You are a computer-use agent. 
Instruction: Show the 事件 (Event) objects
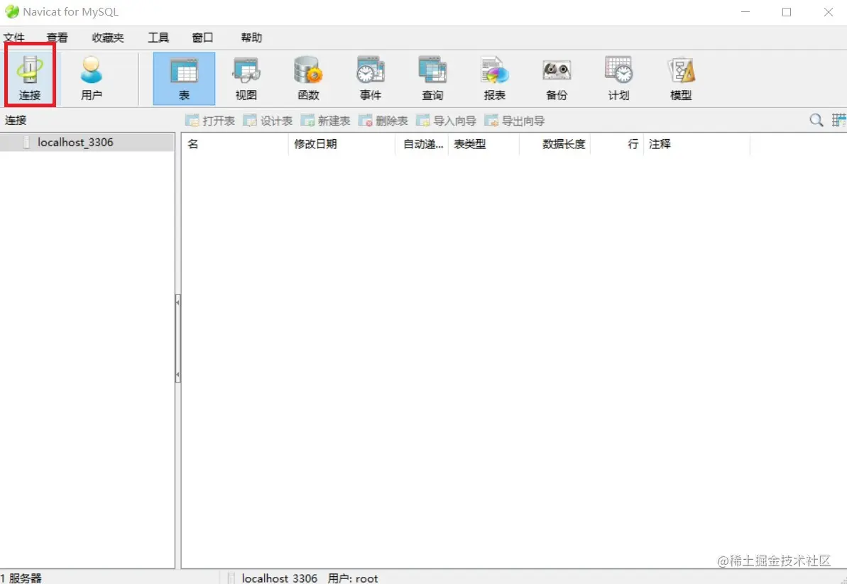(371, 78)
